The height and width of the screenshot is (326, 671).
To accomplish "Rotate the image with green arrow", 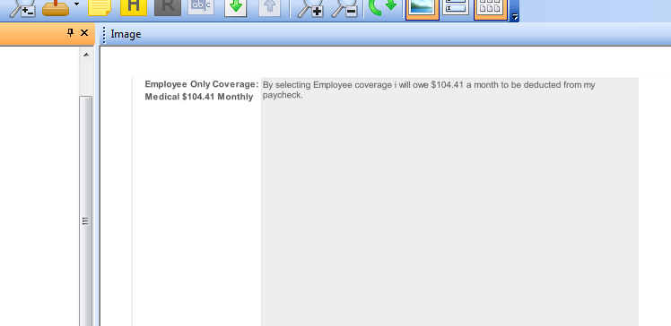I will (x=382, y=7).
